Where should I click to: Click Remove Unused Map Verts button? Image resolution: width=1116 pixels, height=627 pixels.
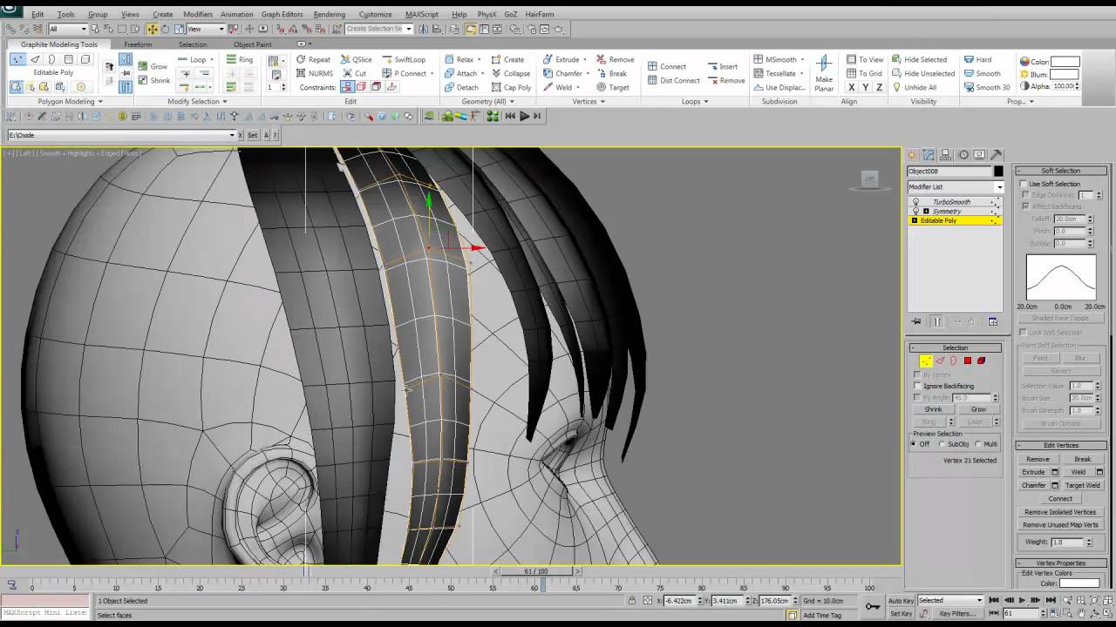[x=1060, y=525]
